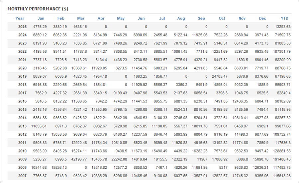Click the YTD column header
This screenshot has width=299, height=183.
pyautogui.click(x=284, y=18)
